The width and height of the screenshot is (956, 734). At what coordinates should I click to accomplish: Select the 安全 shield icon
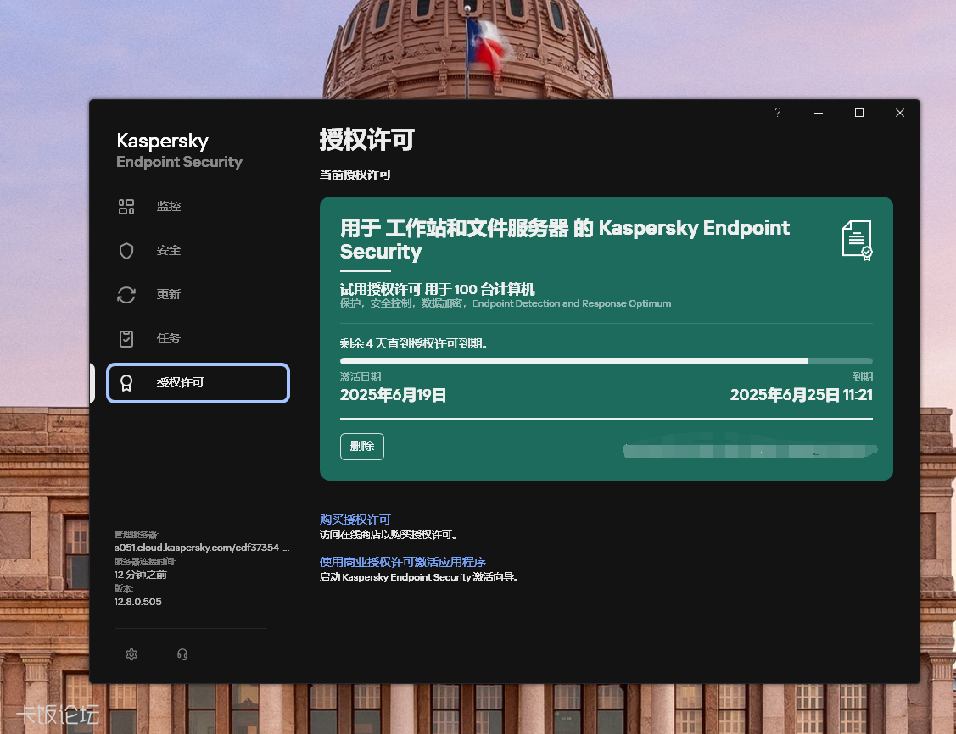tap(126, 250)
